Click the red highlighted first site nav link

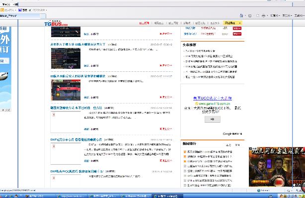pyautogui.click(x=144, y=23)
